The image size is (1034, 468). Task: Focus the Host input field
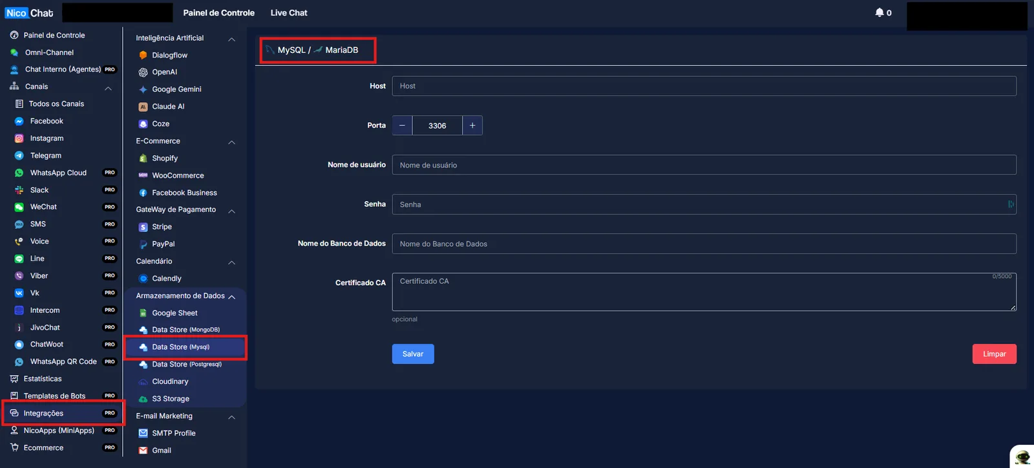point(704,86)
